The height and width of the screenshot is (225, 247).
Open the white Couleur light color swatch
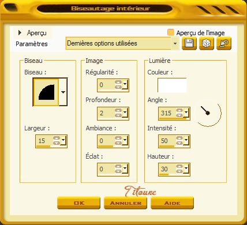pos(172,85)
